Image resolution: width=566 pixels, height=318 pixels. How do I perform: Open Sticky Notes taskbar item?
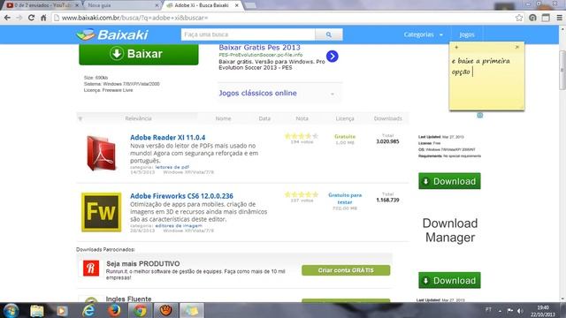(x=192, y=310)
